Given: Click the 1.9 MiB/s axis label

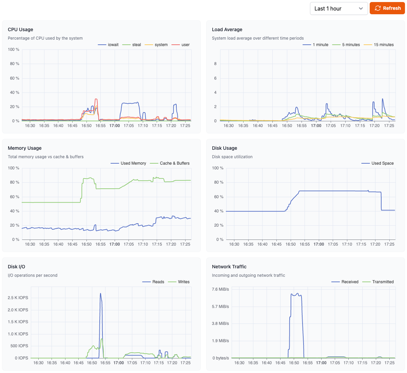Looking at the screenshot, I should click(220, 341).
